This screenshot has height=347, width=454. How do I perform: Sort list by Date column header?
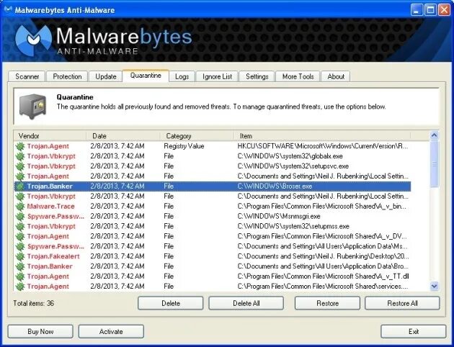coord(123,136)
